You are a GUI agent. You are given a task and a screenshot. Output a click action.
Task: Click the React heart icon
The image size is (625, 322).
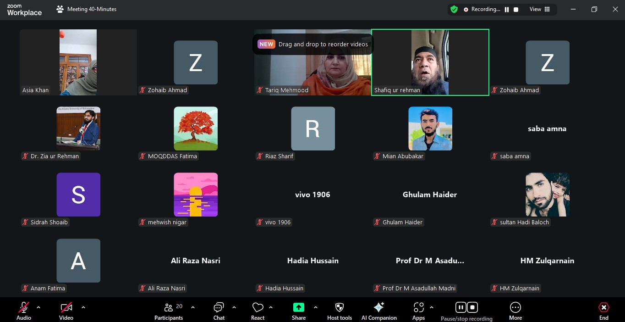click(x=258, y=307)
